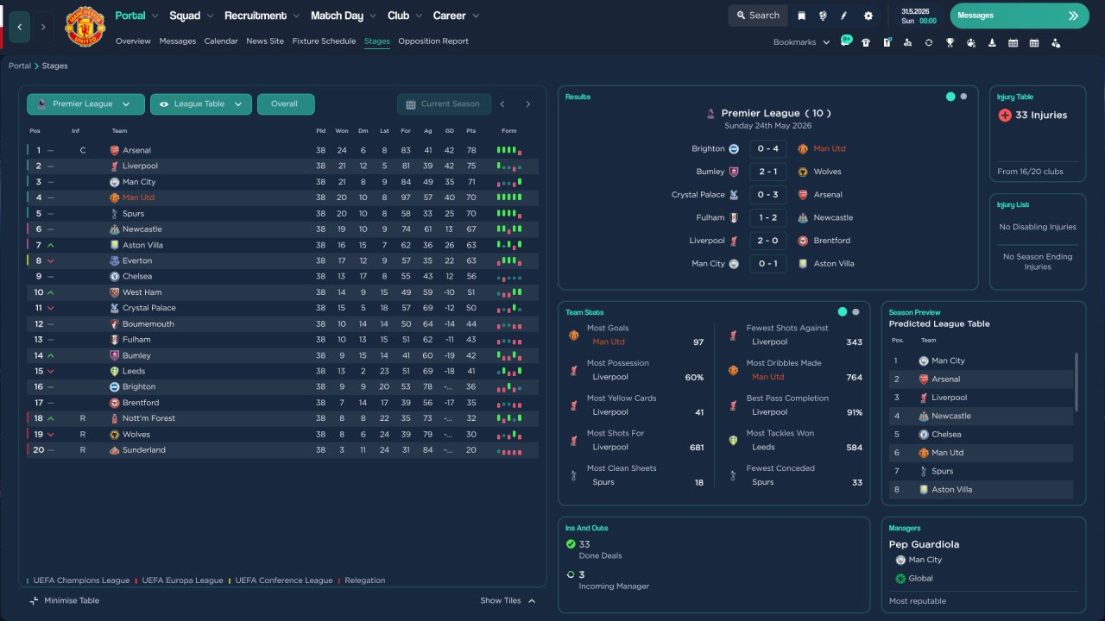Image resolution: width=1105 pixels, height=621 pixels.
Task: Show next season with right chevron
Action: point(528,104)
